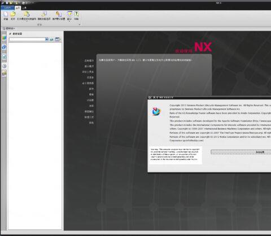Viewport: 271px width, 236px height.
Task: Click the History panel filter text field
Action: pos(27,39)
